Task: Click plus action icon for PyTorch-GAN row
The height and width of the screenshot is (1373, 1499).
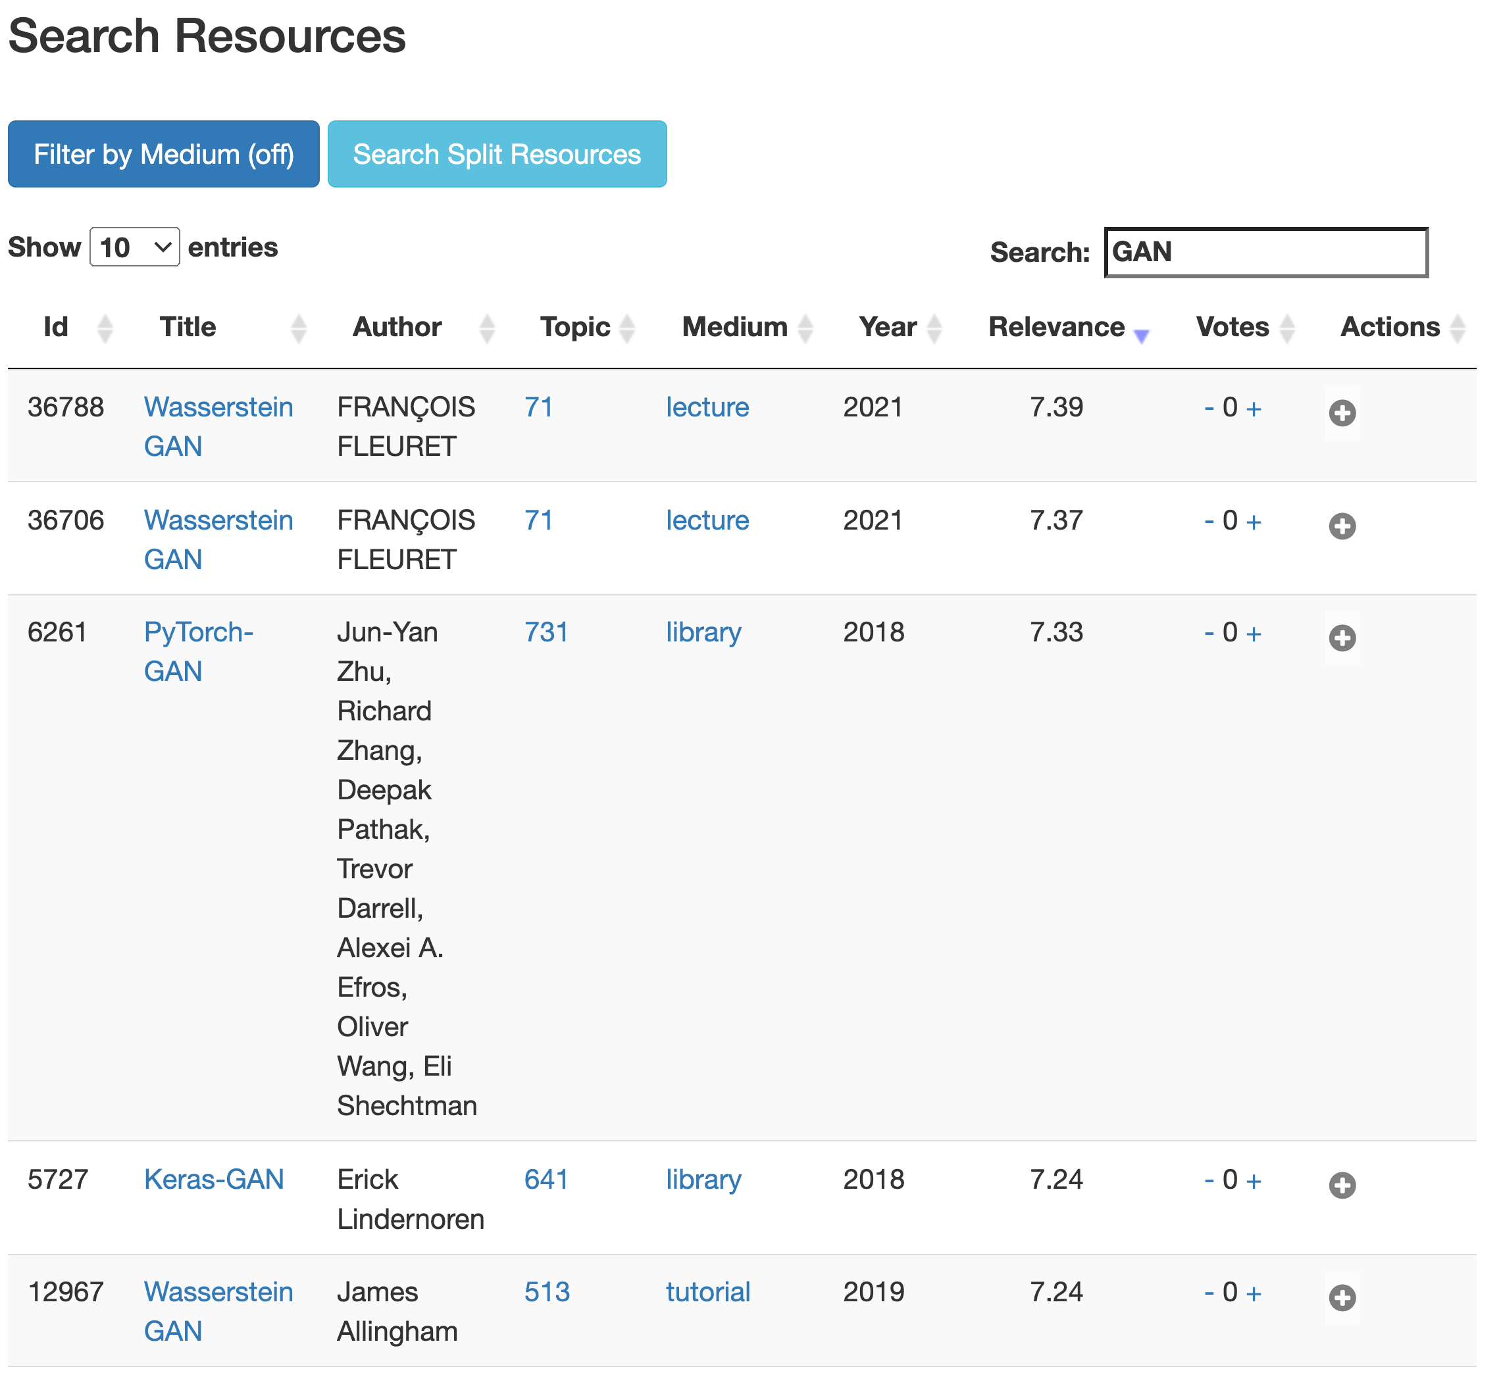Action: 1342,637
